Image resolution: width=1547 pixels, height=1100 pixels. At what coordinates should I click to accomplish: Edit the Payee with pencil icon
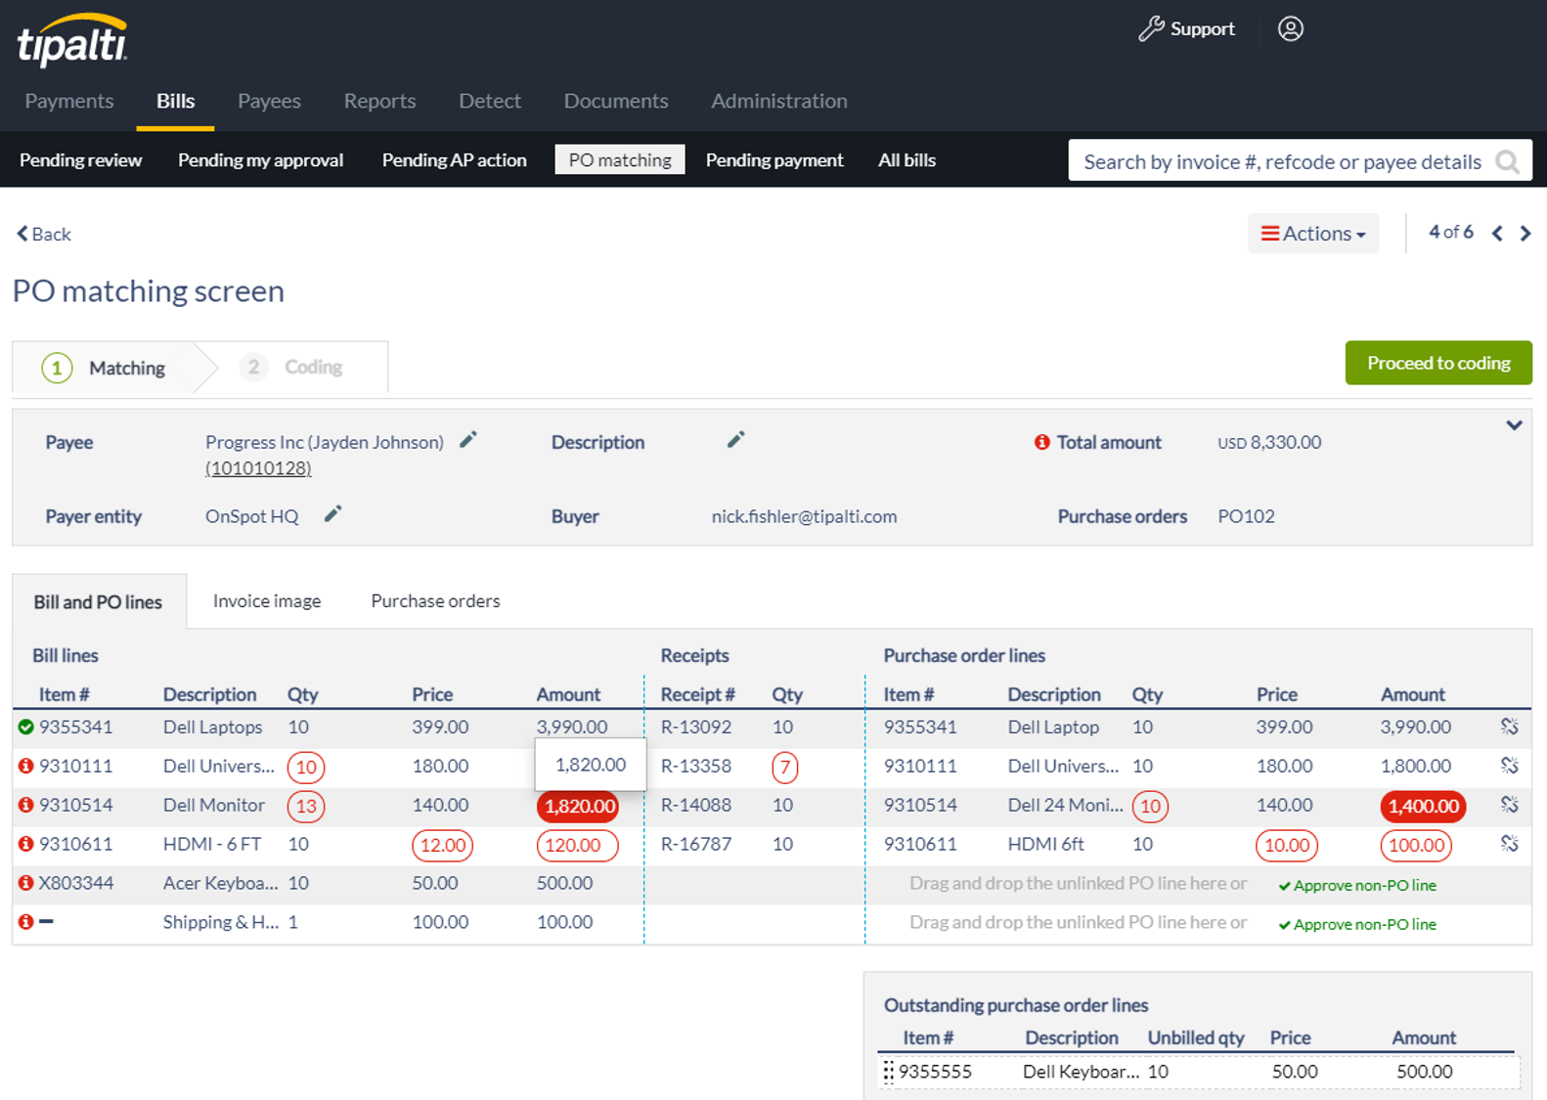pos(468,440)
